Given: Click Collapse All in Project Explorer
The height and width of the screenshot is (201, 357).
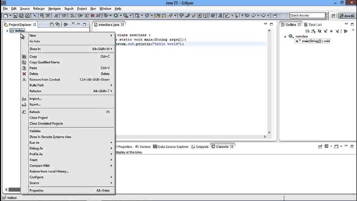Looking at the screenshot, I should click(52, 24).
